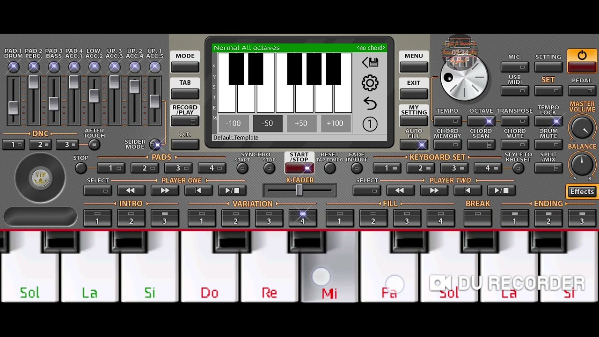Toggle the Tempo Lock button
Viewport: 599px width, 337px height.
[x=548, y=121]
